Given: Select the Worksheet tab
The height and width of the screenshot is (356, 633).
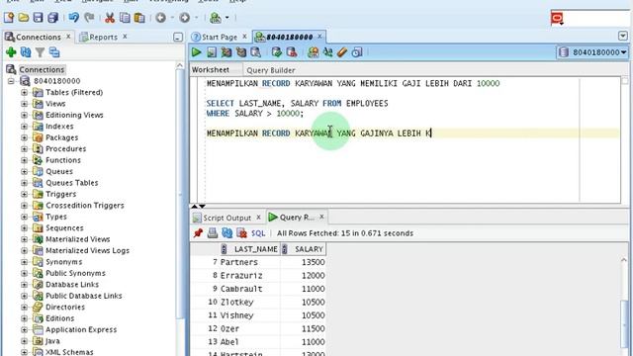Looking at the screenshot, I should [x=211, y=70].
